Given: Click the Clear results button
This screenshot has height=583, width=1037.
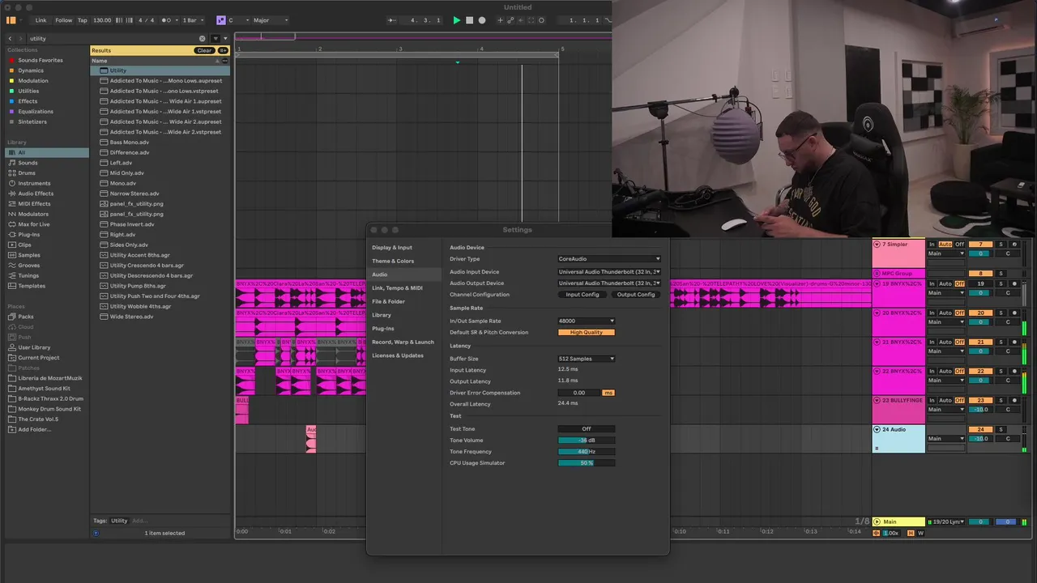Looking at the screenshot, I should pos(204,50).
